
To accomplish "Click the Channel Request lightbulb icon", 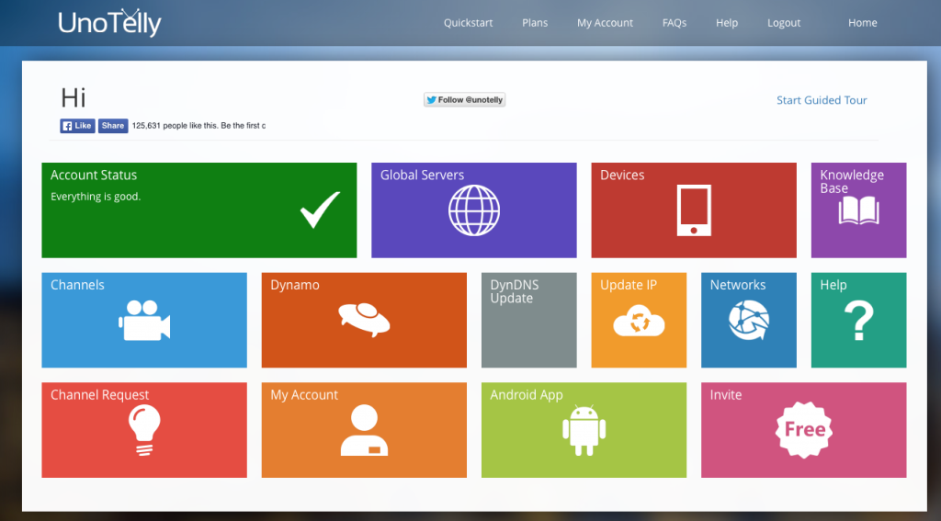I will [x=144, y=430].
